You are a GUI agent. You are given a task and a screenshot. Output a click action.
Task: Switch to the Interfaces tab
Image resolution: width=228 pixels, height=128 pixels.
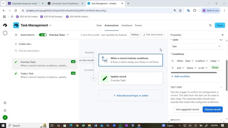(x=127, y=25)
